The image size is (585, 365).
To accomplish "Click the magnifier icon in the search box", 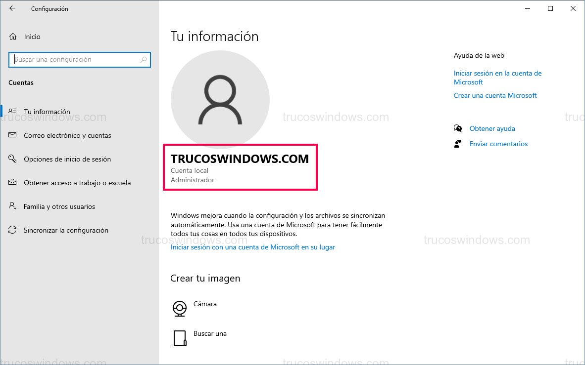I will click(144, 59).
